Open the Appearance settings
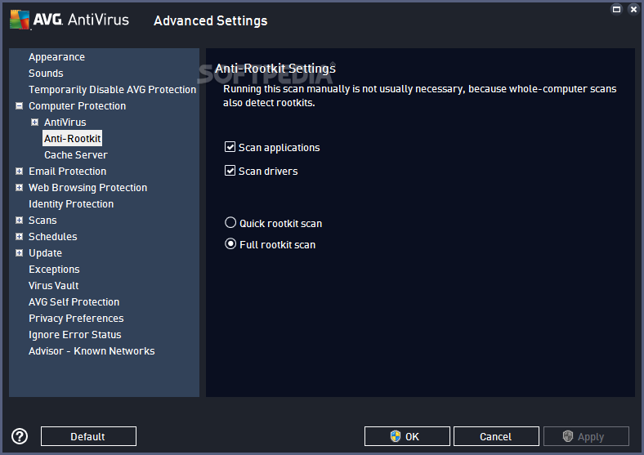The height and width of the screenshot is (455, 644). pyautogui.click(x=56, y=57)
